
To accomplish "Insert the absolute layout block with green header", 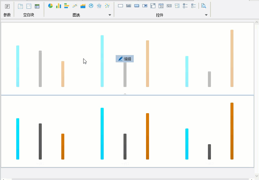I will coord(37,6).
